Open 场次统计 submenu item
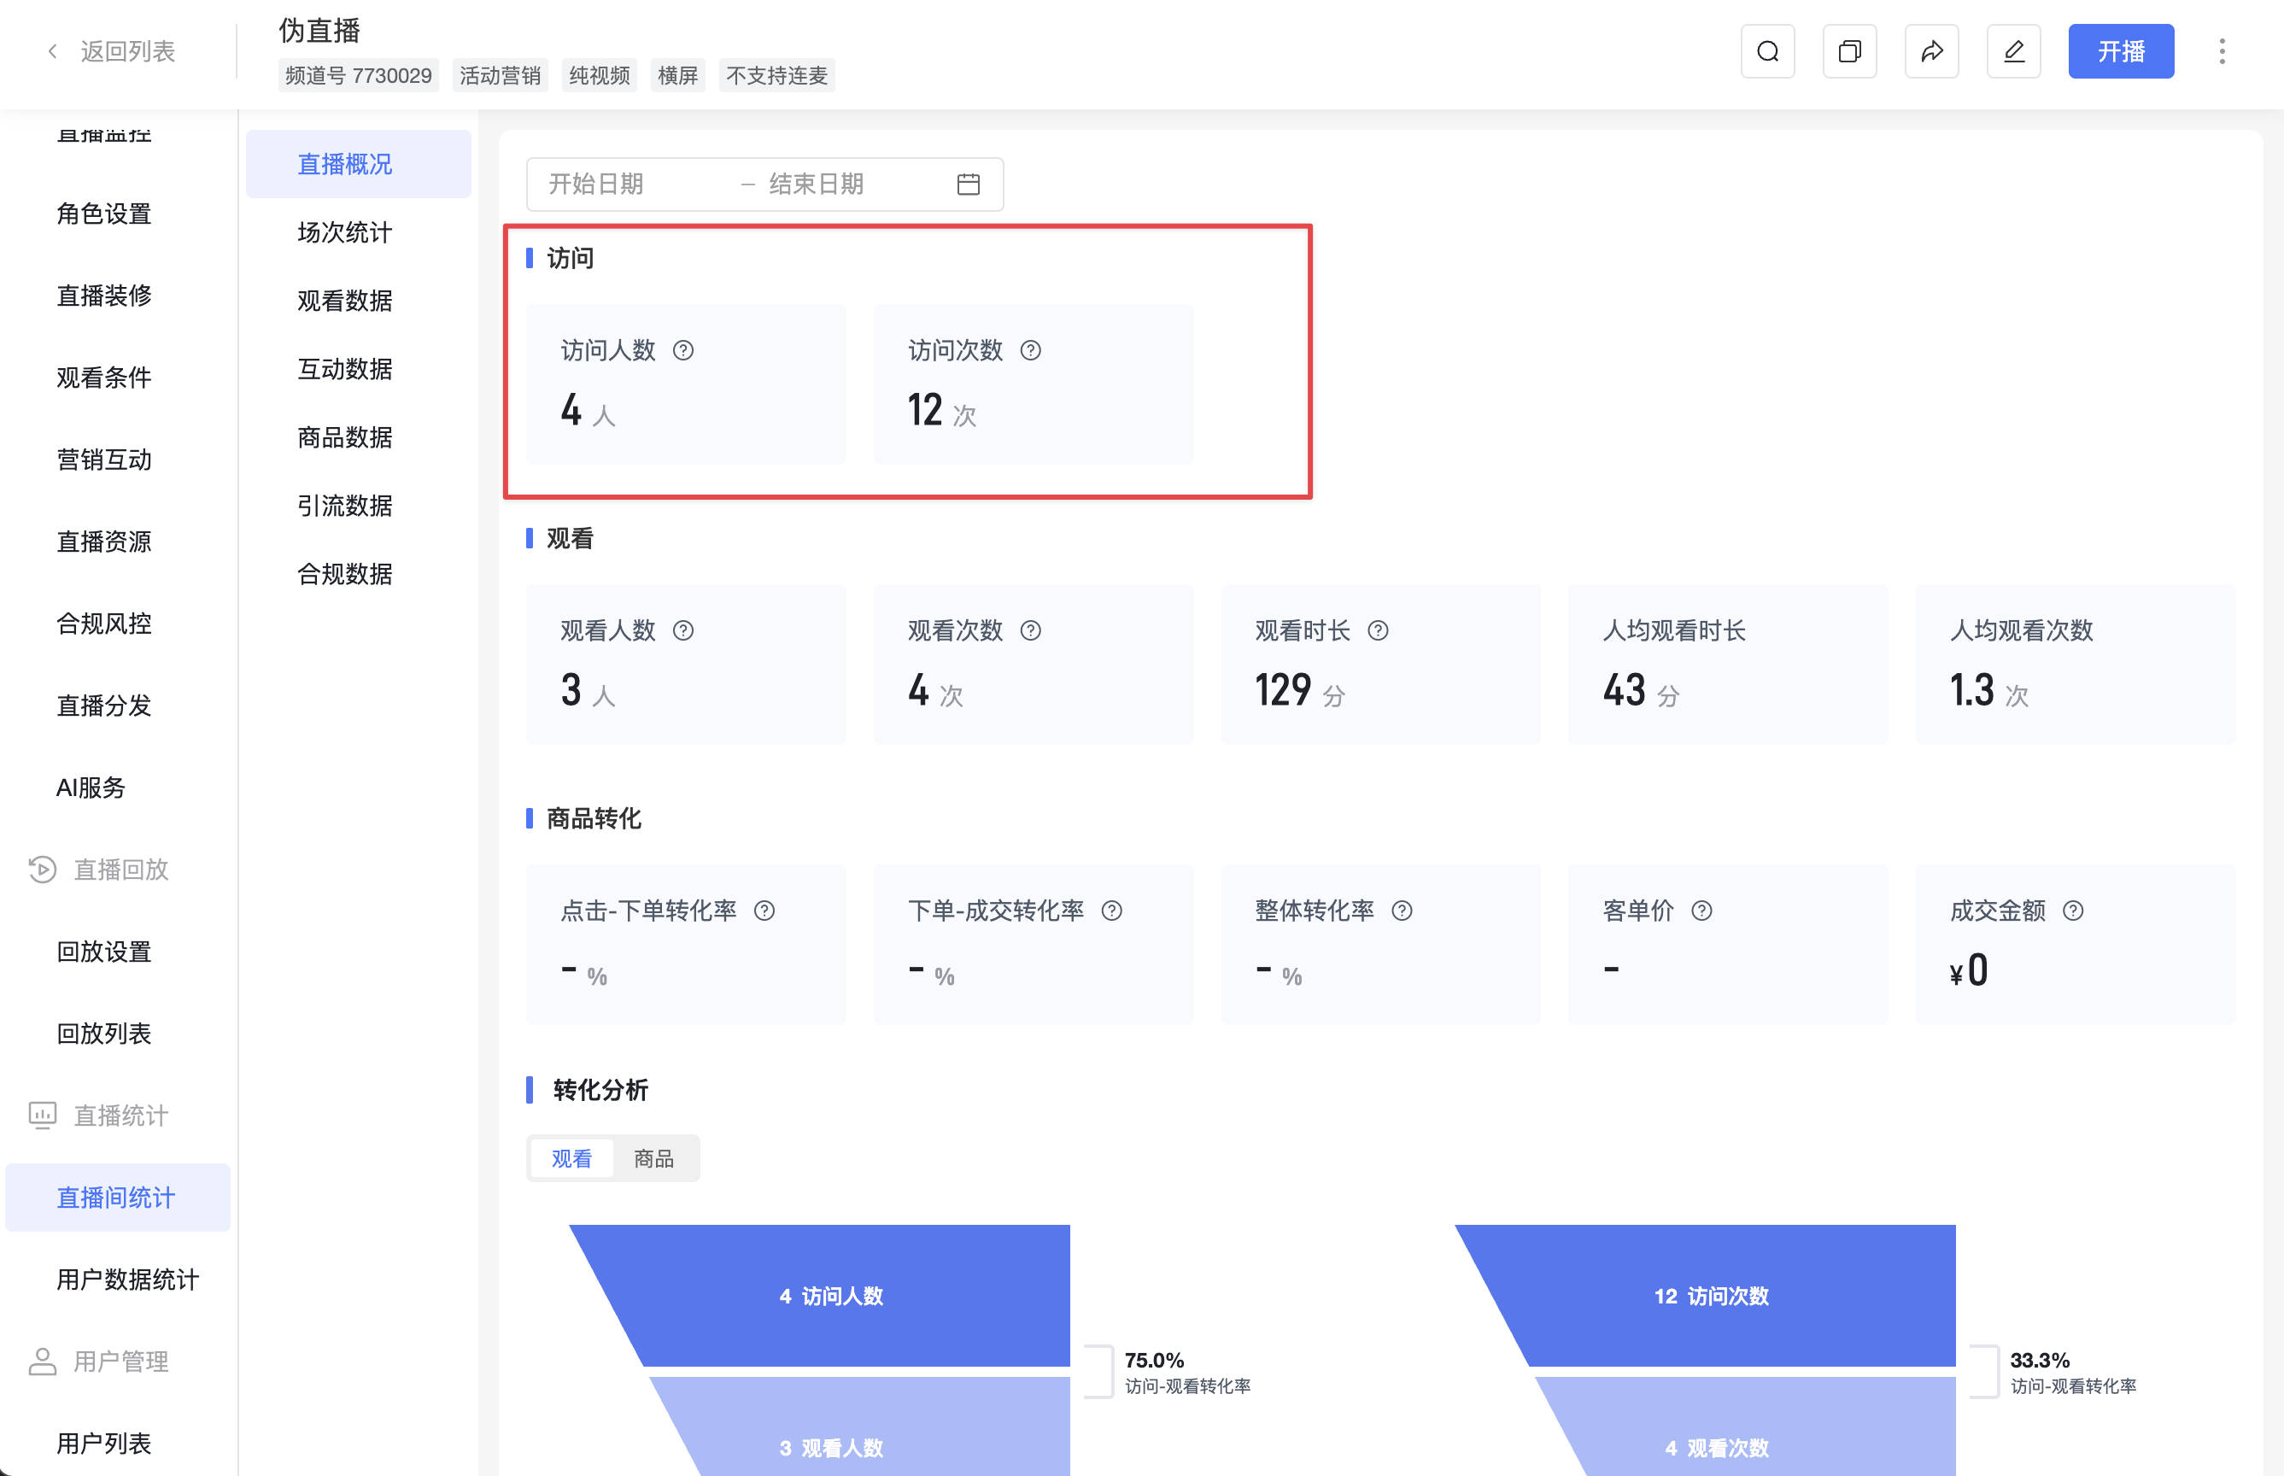Viewport: 2284px width, 1476px height. [358, 232]
